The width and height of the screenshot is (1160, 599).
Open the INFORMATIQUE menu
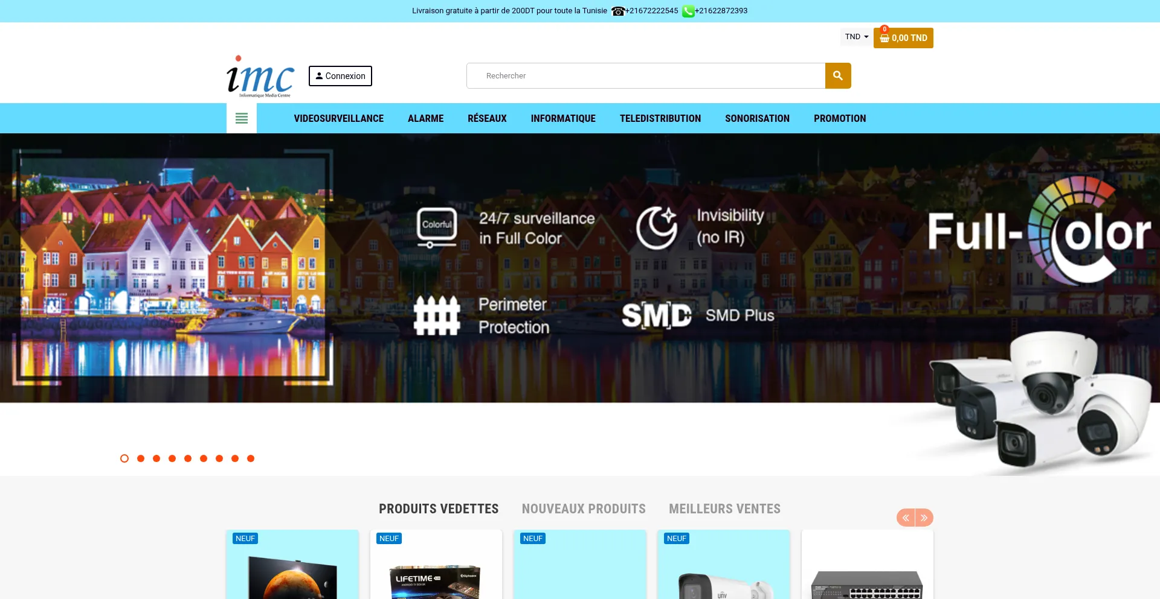click(563, 118)
